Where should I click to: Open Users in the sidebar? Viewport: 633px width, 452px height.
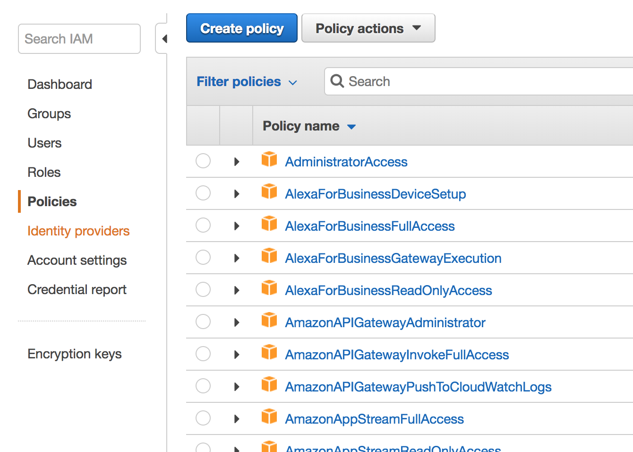[x=44, y=143]
